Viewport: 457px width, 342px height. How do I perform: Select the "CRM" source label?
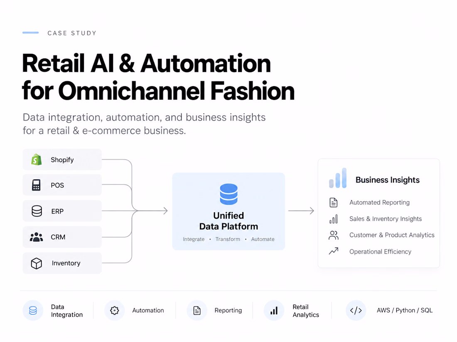[x=58, y=237]
